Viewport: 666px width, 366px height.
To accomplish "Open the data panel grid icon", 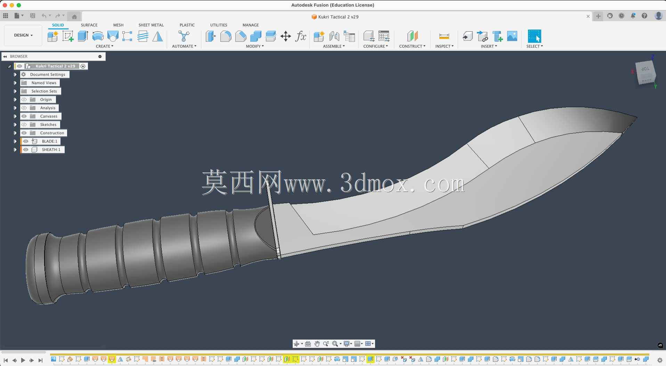I will point(6,16).
